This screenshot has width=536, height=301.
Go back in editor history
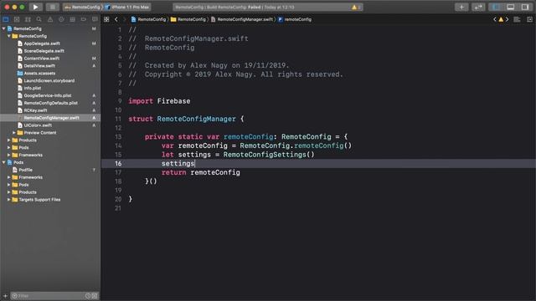116,19
